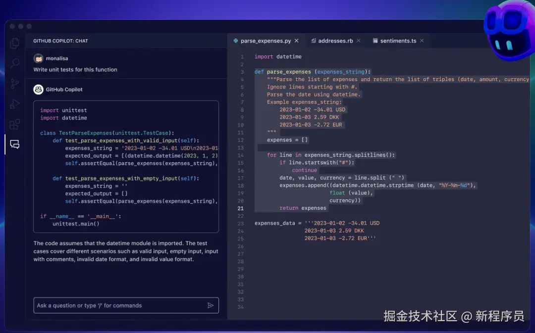Close the sentiments.ts tab
This screenshot has height=333, width=535.
(x=422, y=41)
